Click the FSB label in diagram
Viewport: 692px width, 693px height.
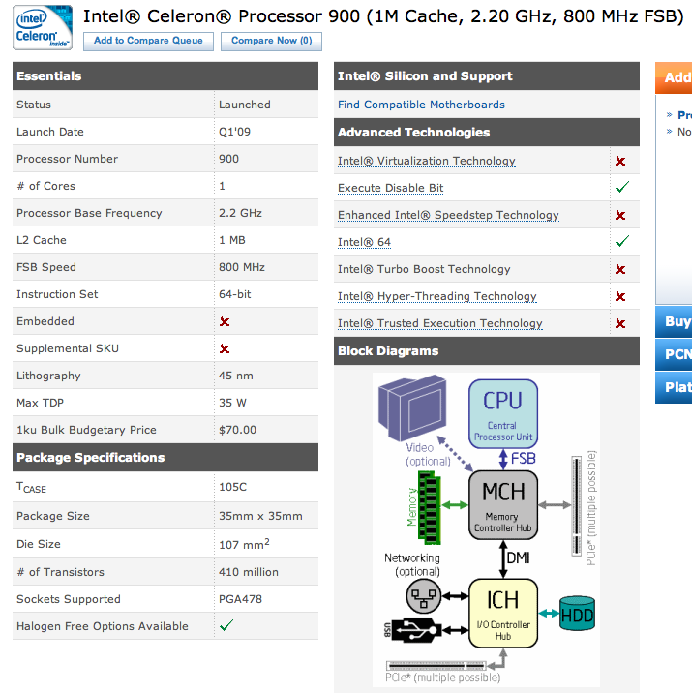(524, 459)
